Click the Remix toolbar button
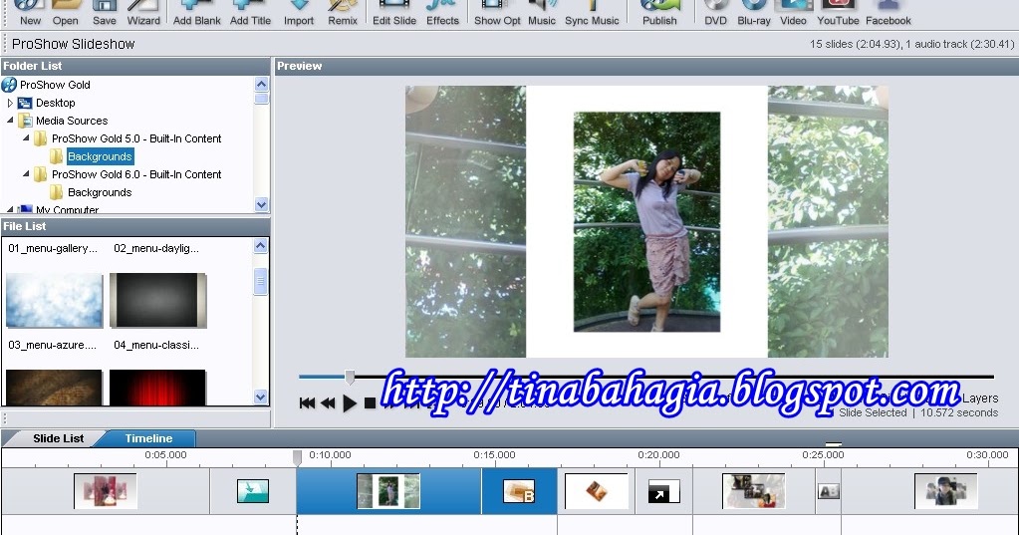Viewport: 1019px width, 535px height. click(343, 13)
